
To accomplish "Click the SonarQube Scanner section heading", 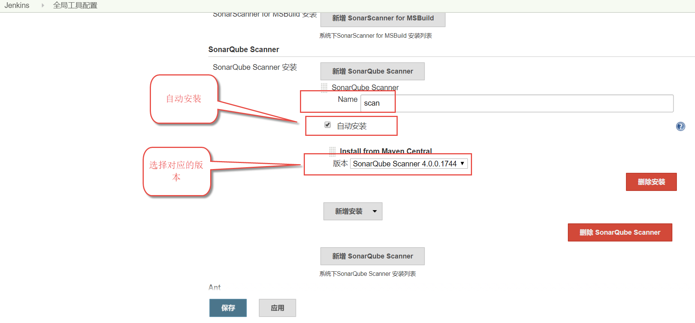I will pyautogui.click(x=244, y=49).
